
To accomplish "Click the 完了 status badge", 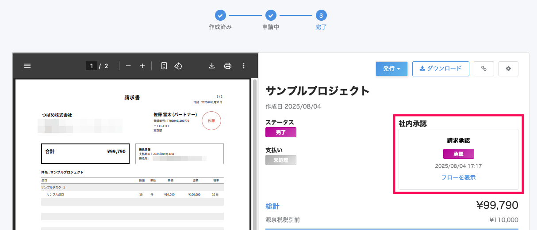I will [281, 132].
